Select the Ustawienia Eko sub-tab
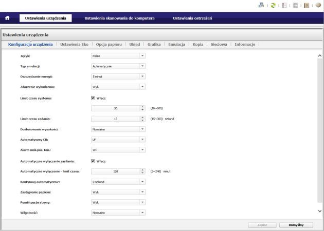Viewport: 324px width, 231px height. (x=74, y=44)
